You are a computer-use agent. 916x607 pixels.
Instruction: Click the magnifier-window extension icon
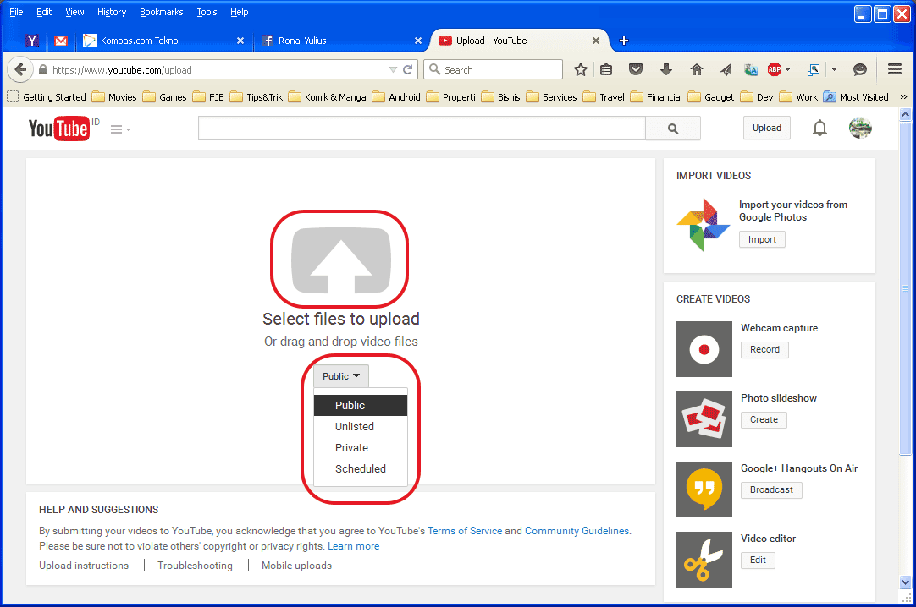click(x=814, y=70)
